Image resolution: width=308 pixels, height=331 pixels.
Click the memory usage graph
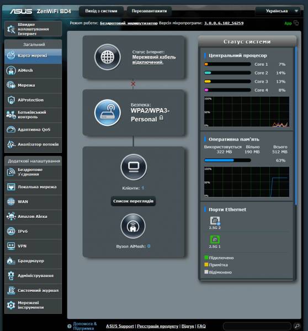247,182
